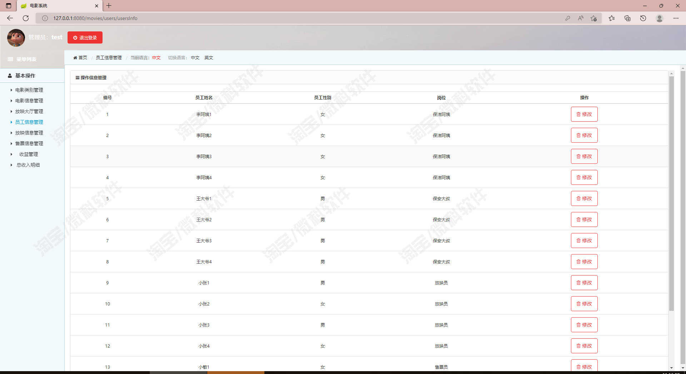Close the 电影系统 tab
The height and width of the screenshot is (374, 686).
(x=96, y=6)
